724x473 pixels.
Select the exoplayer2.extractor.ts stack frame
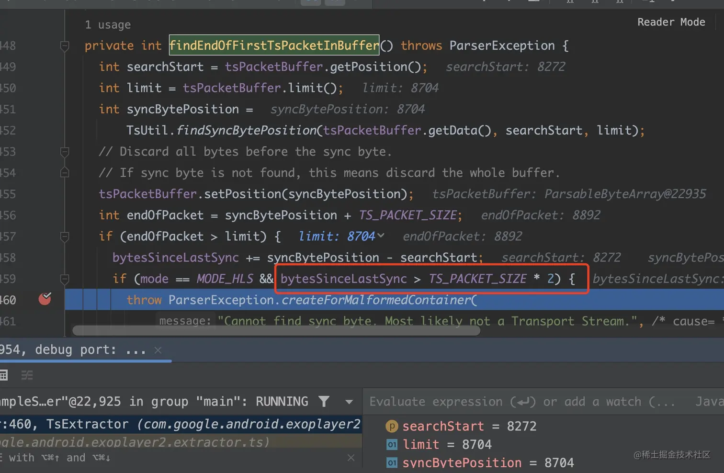point(180,441)
